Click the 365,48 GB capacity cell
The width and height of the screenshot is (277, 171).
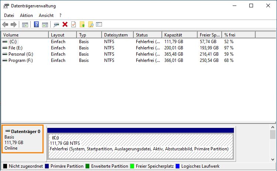pyautogui.click(x=174, y=54)
